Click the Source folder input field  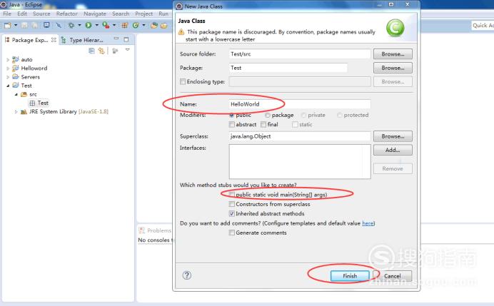click(x=300, y=53)
